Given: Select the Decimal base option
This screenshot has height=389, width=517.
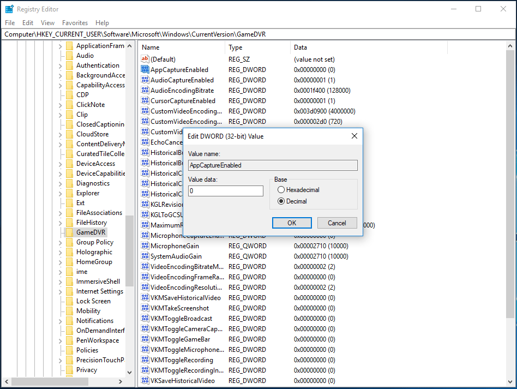Looking at the screenshot, I should coord(281,201).
